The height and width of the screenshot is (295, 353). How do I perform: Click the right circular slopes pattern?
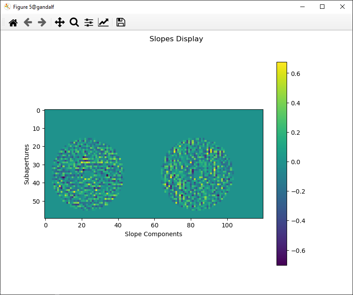(x=197, y=173)
